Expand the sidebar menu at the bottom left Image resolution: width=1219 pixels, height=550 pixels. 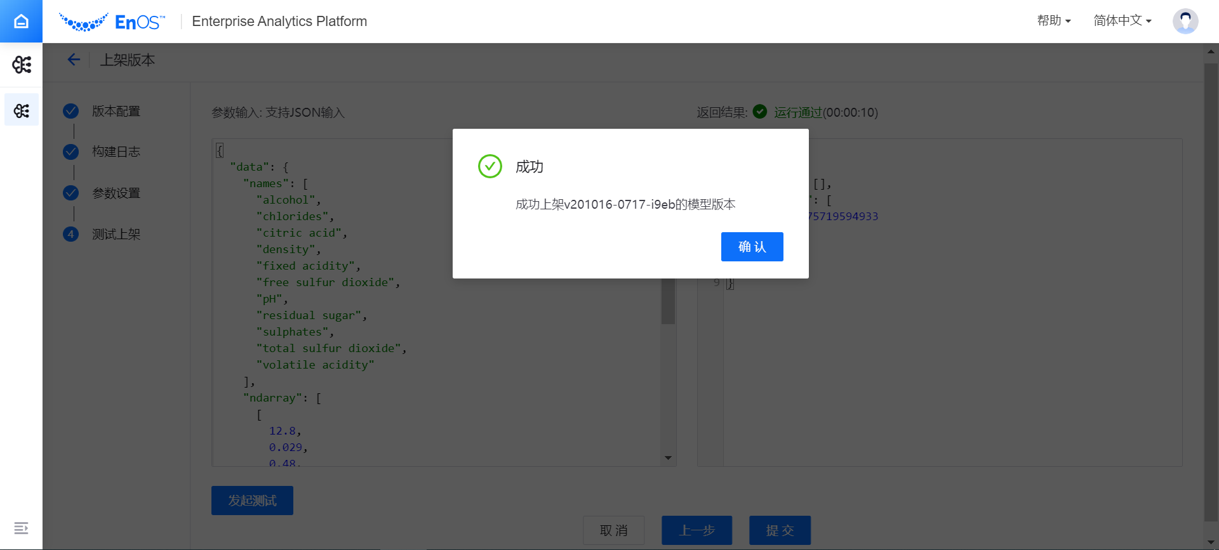21,528
